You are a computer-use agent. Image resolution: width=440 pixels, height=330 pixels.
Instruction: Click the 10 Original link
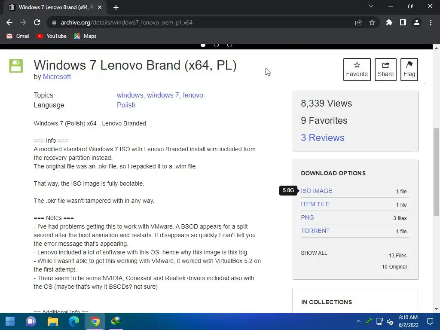(x=394, y=267)
